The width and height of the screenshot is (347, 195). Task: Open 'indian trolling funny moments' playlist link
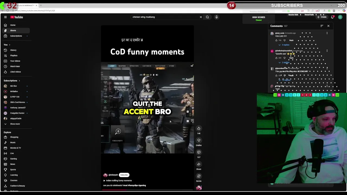point(117,181)
